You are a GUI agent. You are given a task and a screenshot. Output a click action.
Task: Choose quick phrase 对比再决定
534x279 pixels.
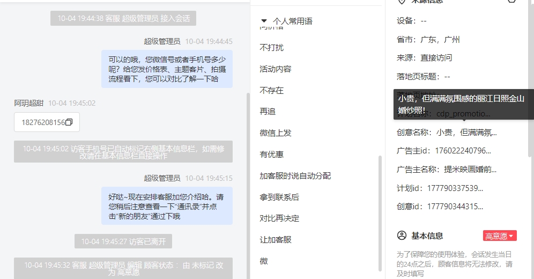(x=279, y=218)
